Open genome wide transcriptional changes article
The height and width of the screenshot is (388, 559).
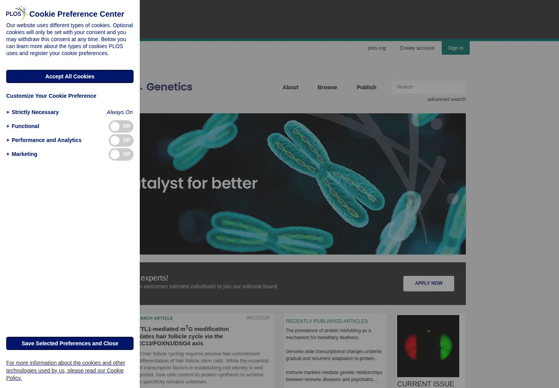tap(334, 355)
